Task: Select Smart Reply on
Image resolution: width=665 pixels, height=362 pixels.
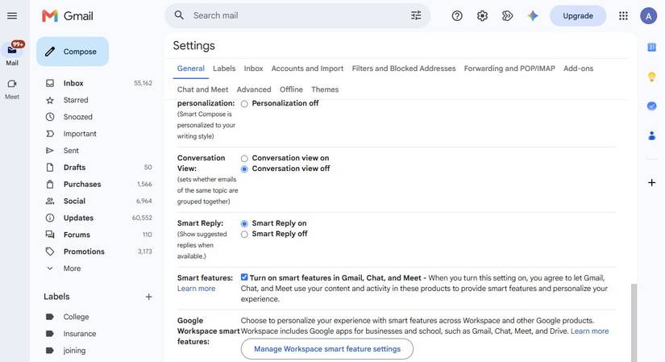Action: click(244, 223)
